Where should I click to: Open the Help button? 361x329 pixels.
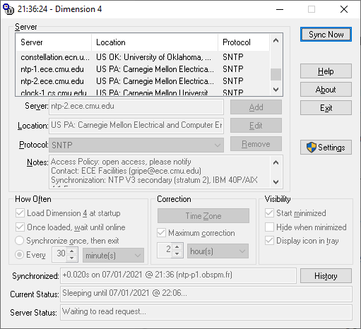click(326, 71)
